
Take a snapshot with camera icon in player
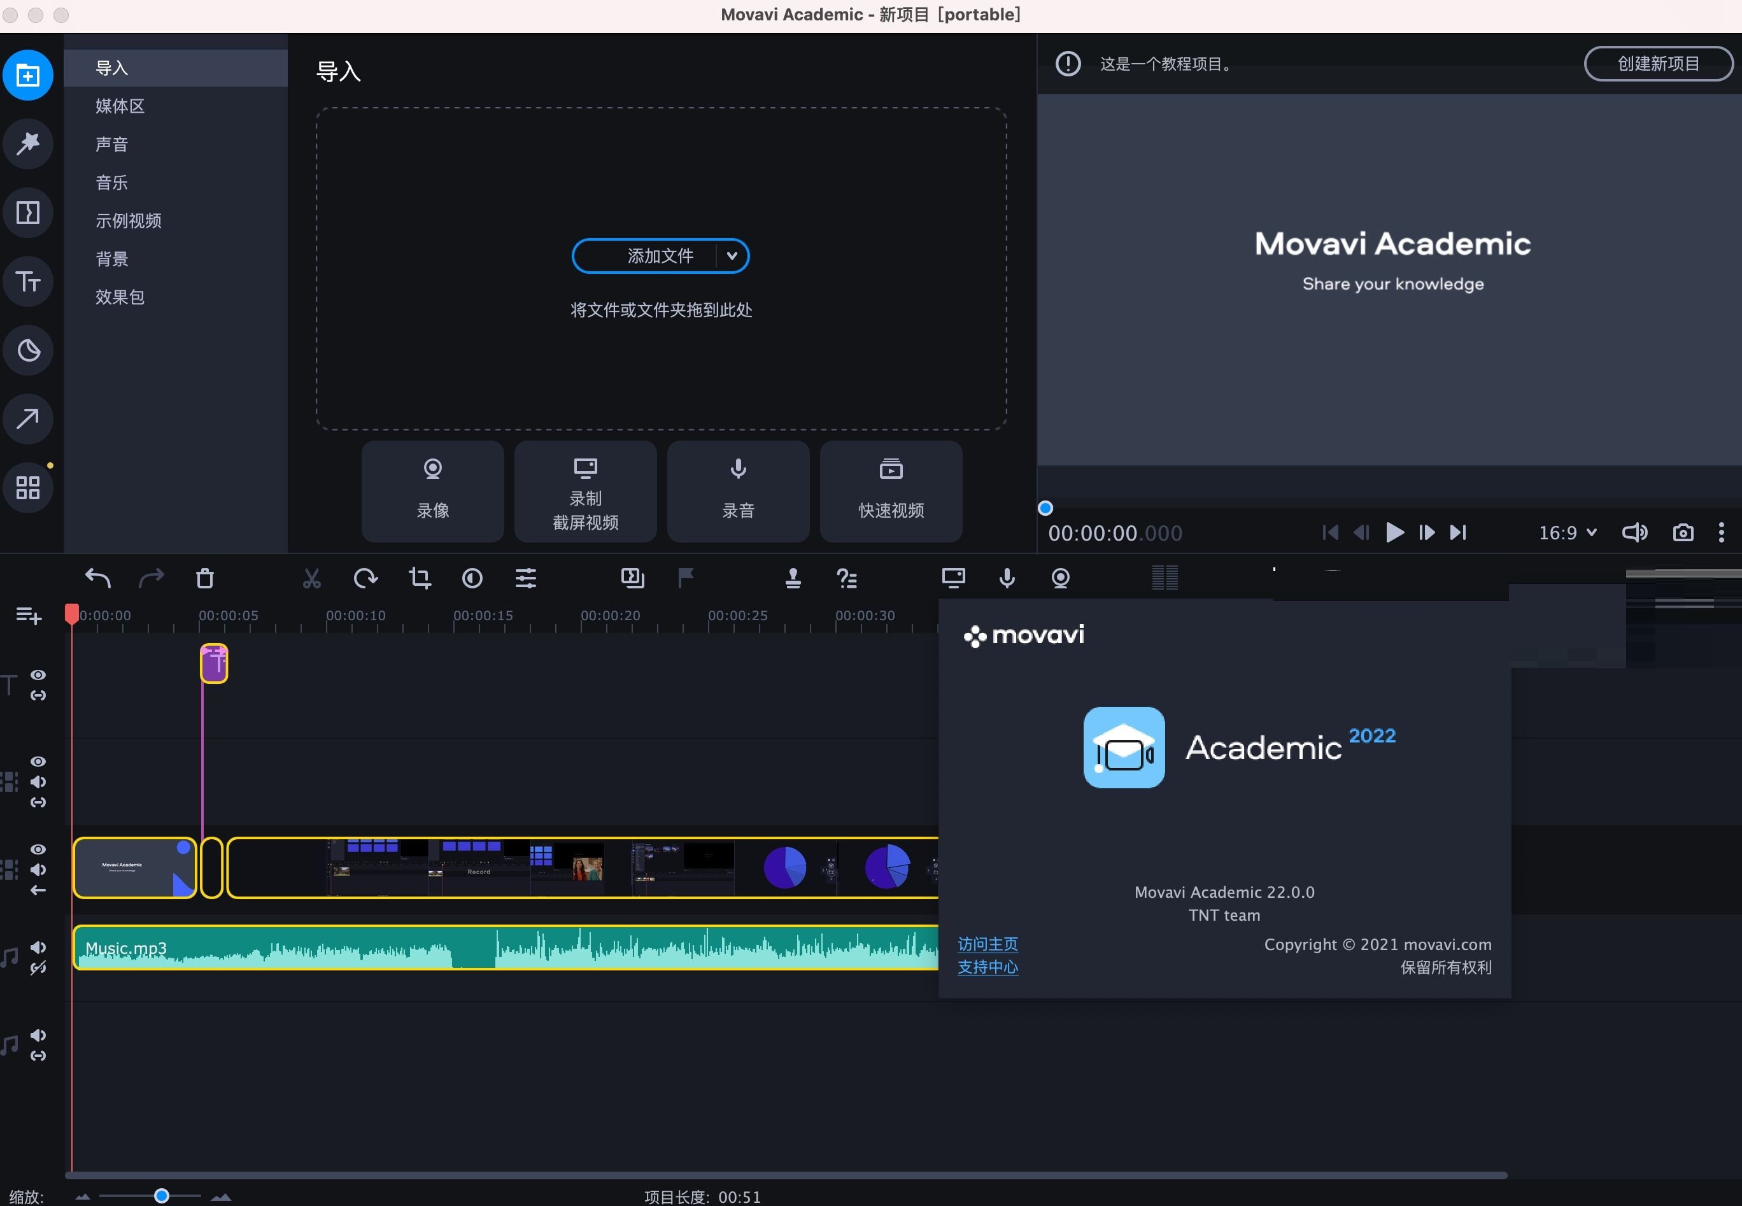(1682, 533)
